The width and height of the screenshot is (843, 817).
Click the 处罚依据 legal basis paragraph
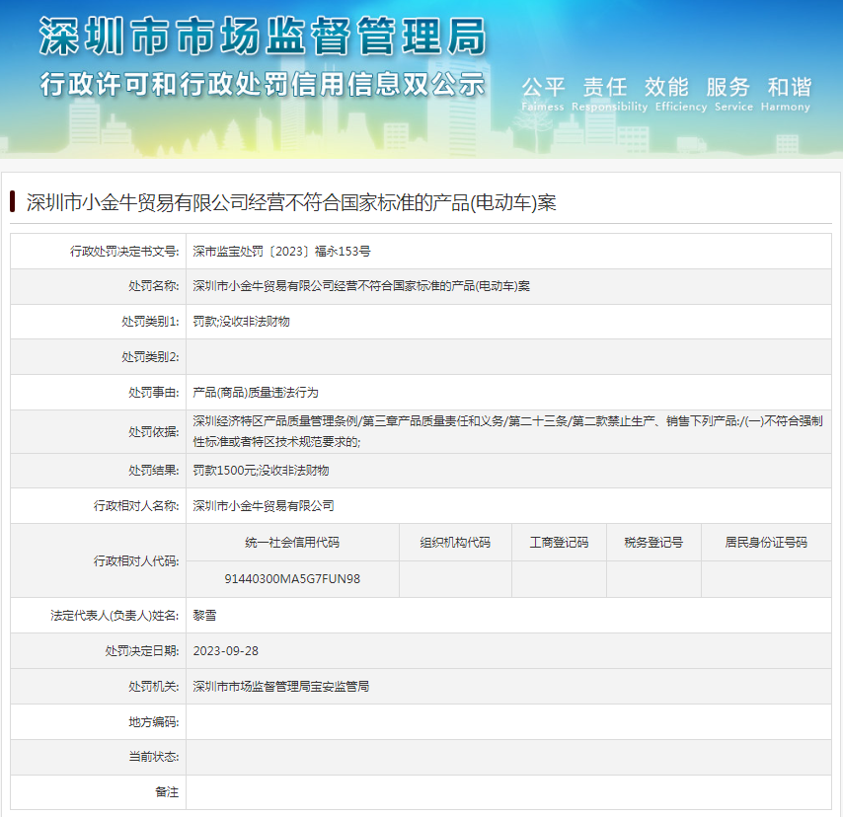point(507,432)
